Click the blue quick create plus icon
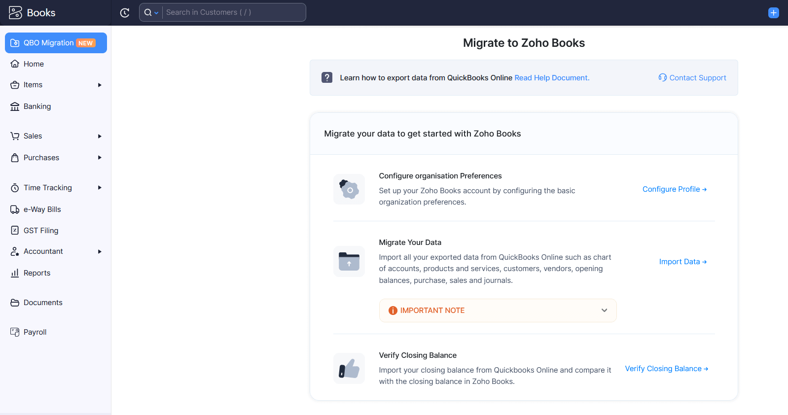 (x=774, y=13)
